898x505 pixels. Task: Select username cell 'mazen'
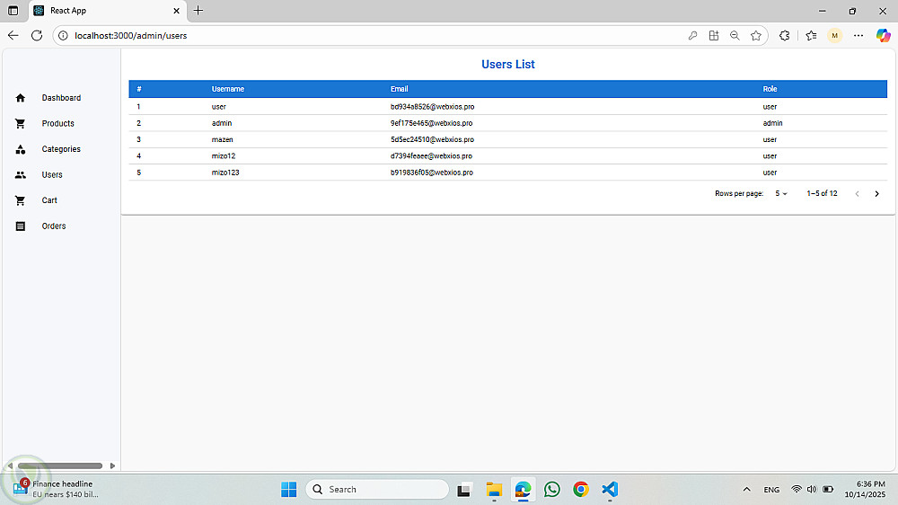click(x=222, y=140)
